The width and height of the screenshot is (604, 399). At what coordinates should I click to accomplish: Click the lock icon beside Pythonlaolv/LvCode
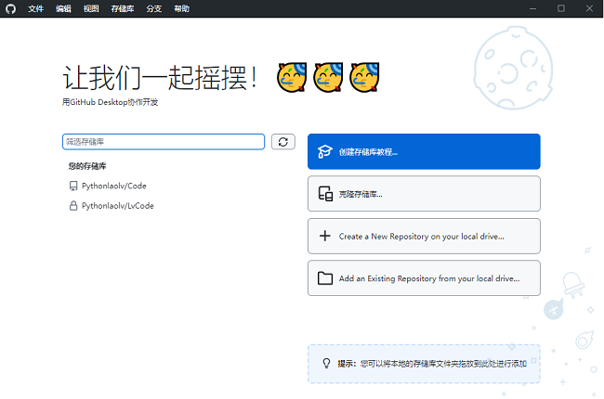click(x=73, y=206)
